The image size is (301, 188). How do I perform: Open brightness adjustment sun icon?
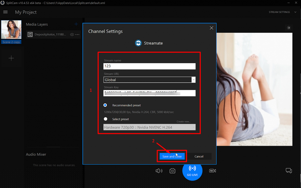point(289,28)
